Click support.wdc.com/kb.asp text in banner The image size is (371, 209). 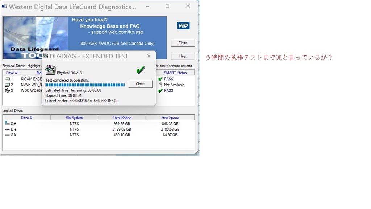pyautogui.click(x=117, y=32)
